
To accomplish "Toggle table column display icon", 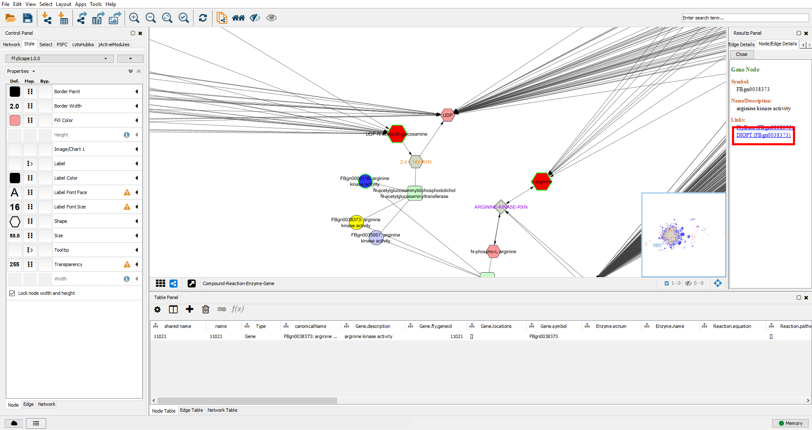I will (173, 309).
